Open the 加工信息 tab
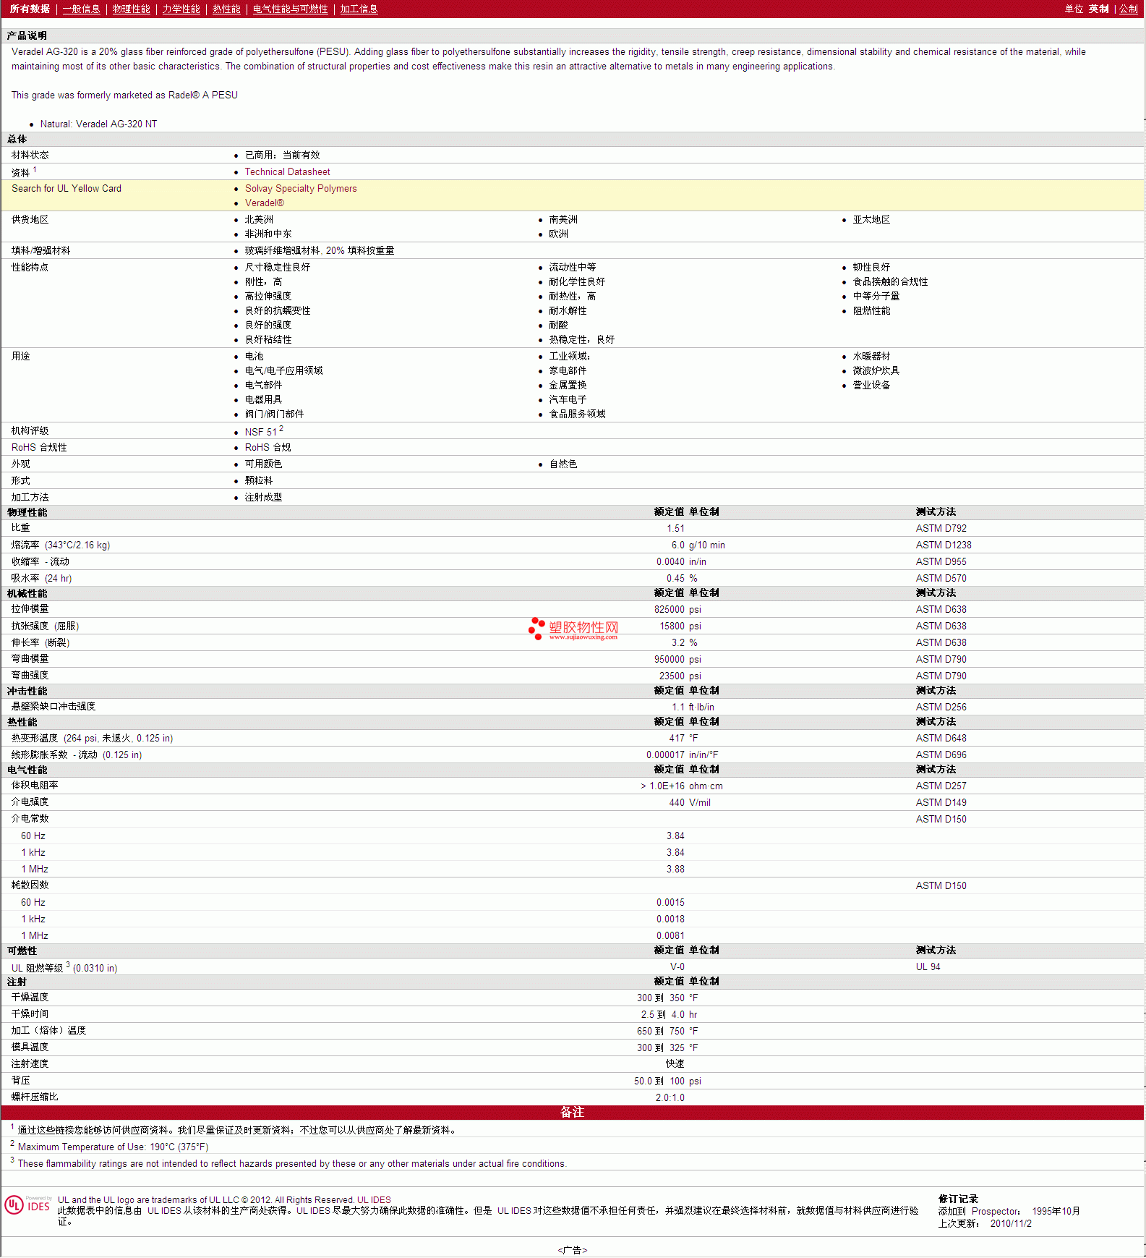This screenshot has width=1146, height=1258. (x=359, y=9)
